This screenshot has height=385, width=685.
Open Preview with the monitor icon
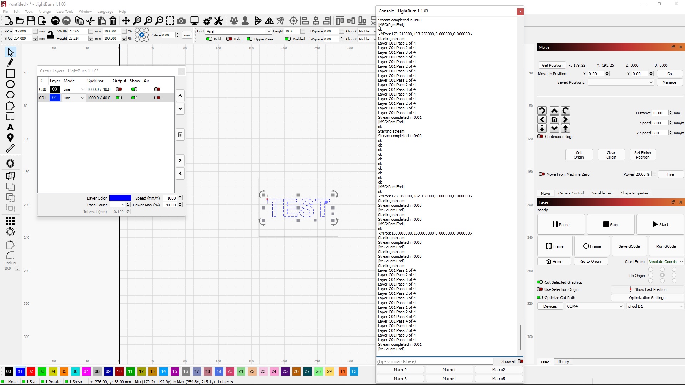(194, 21)
